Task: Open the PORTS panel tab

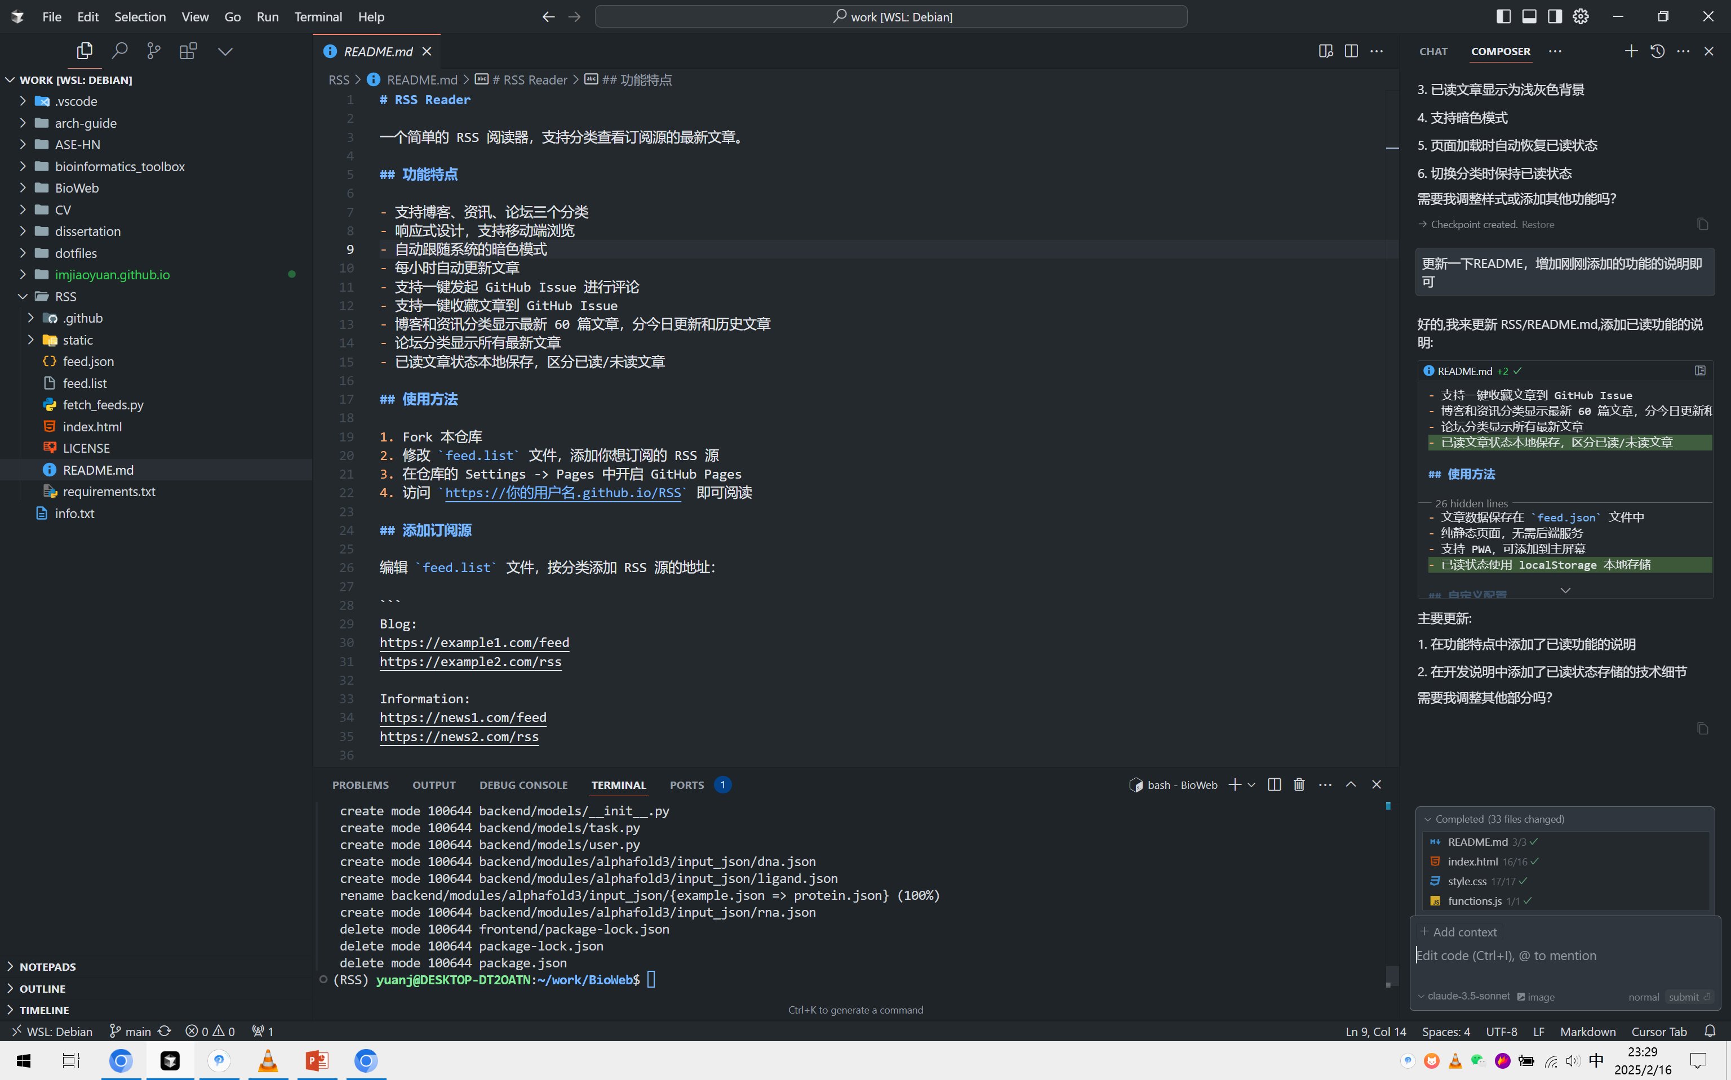Action: [686, 785]
